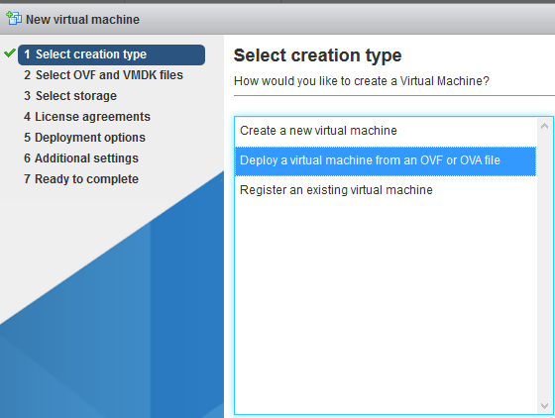Open step 7 Ready to complete
Screen dimensions: 555x418
81,179
